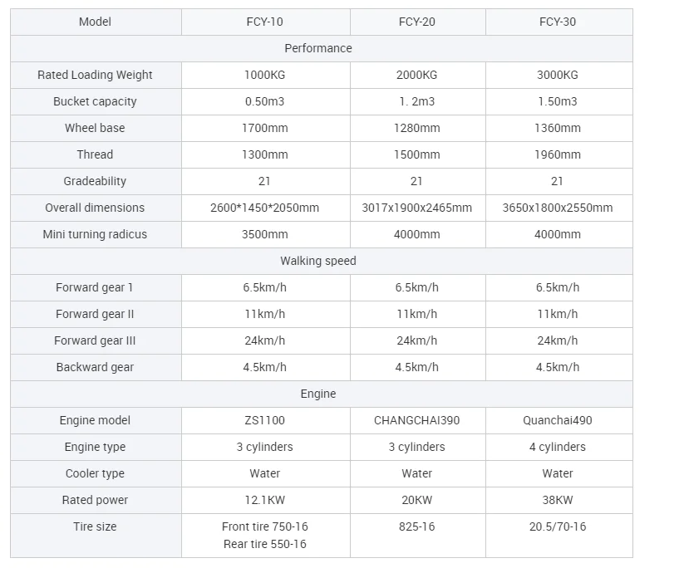684x568 pixels.
Task: Click the FCY-20 model column header
Action: 416,22
